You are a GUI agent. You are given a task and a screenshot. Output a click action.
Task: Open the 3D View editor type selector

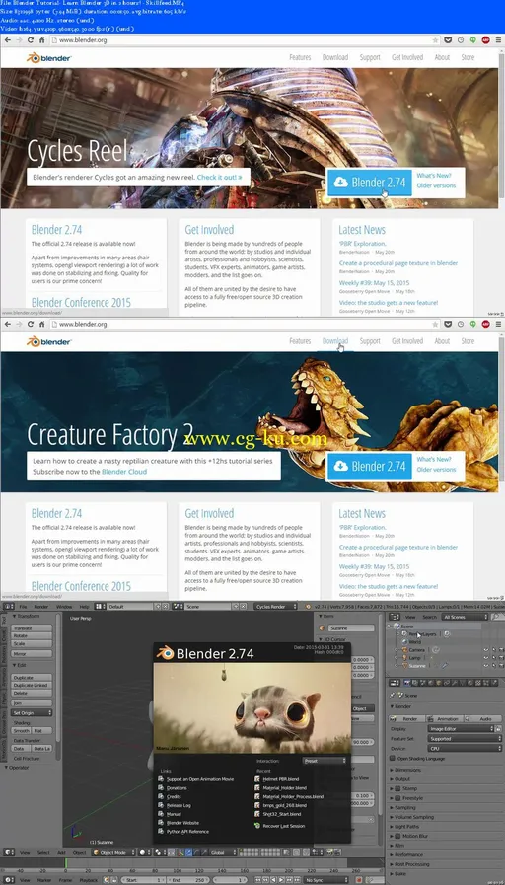[x=9, y=852]
